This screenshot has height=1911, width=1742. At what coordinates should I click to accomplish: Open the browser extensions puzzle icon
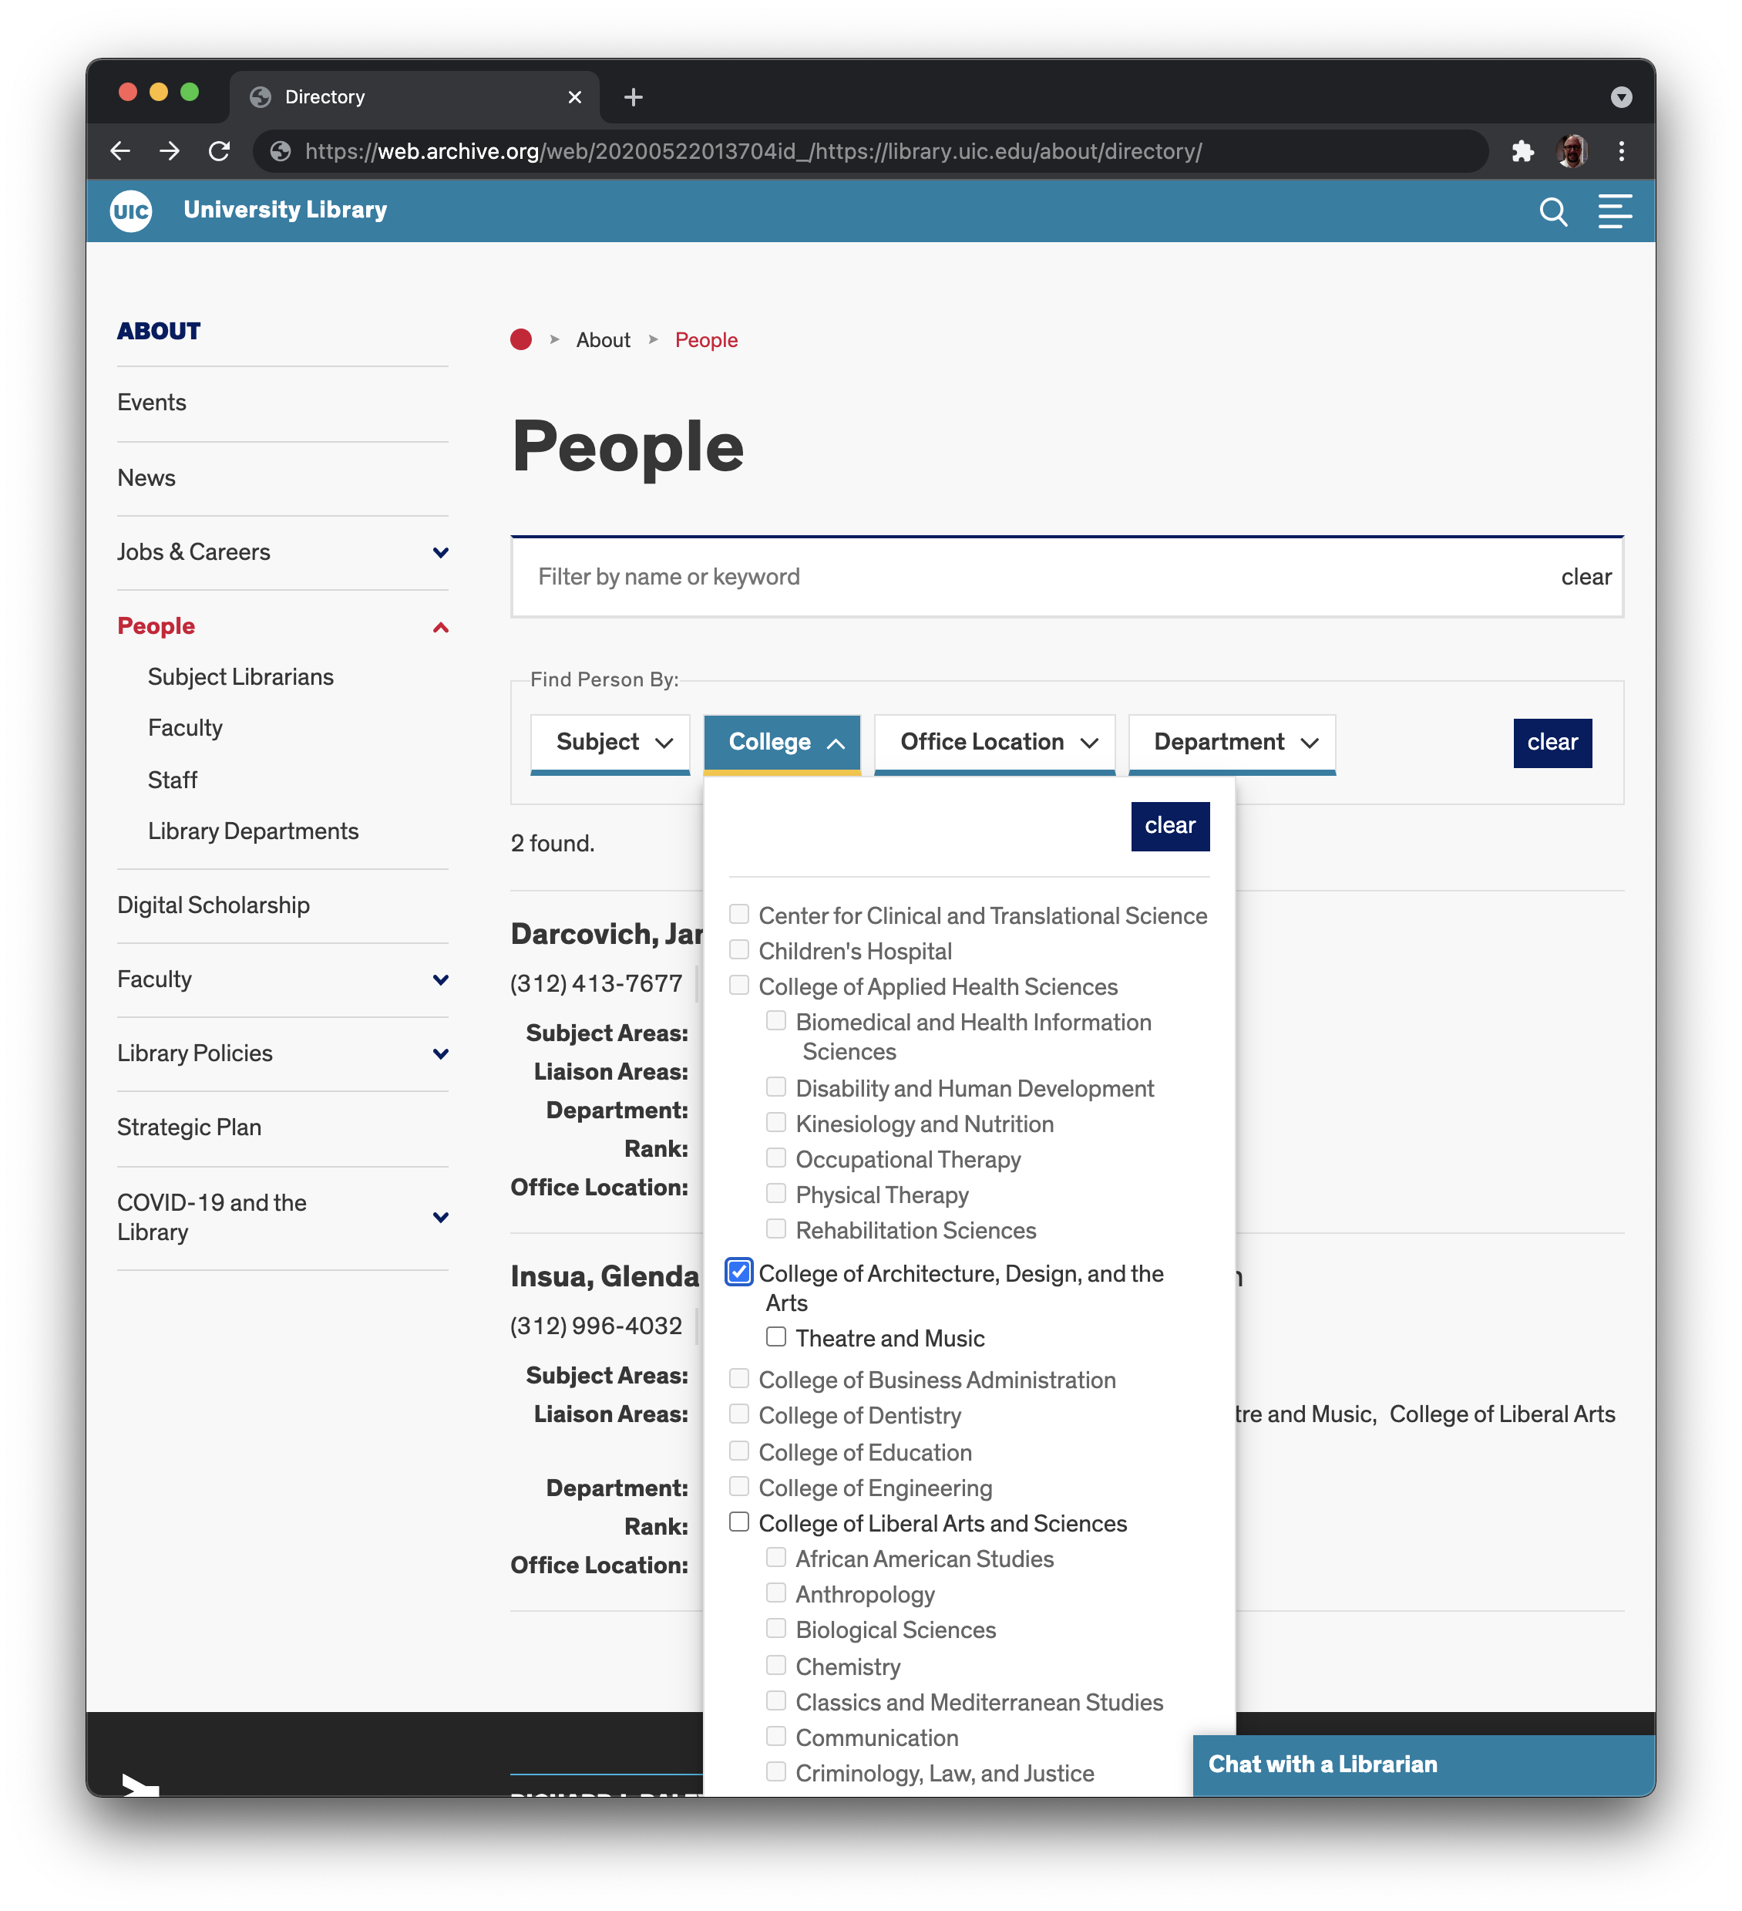(1522, 152)
